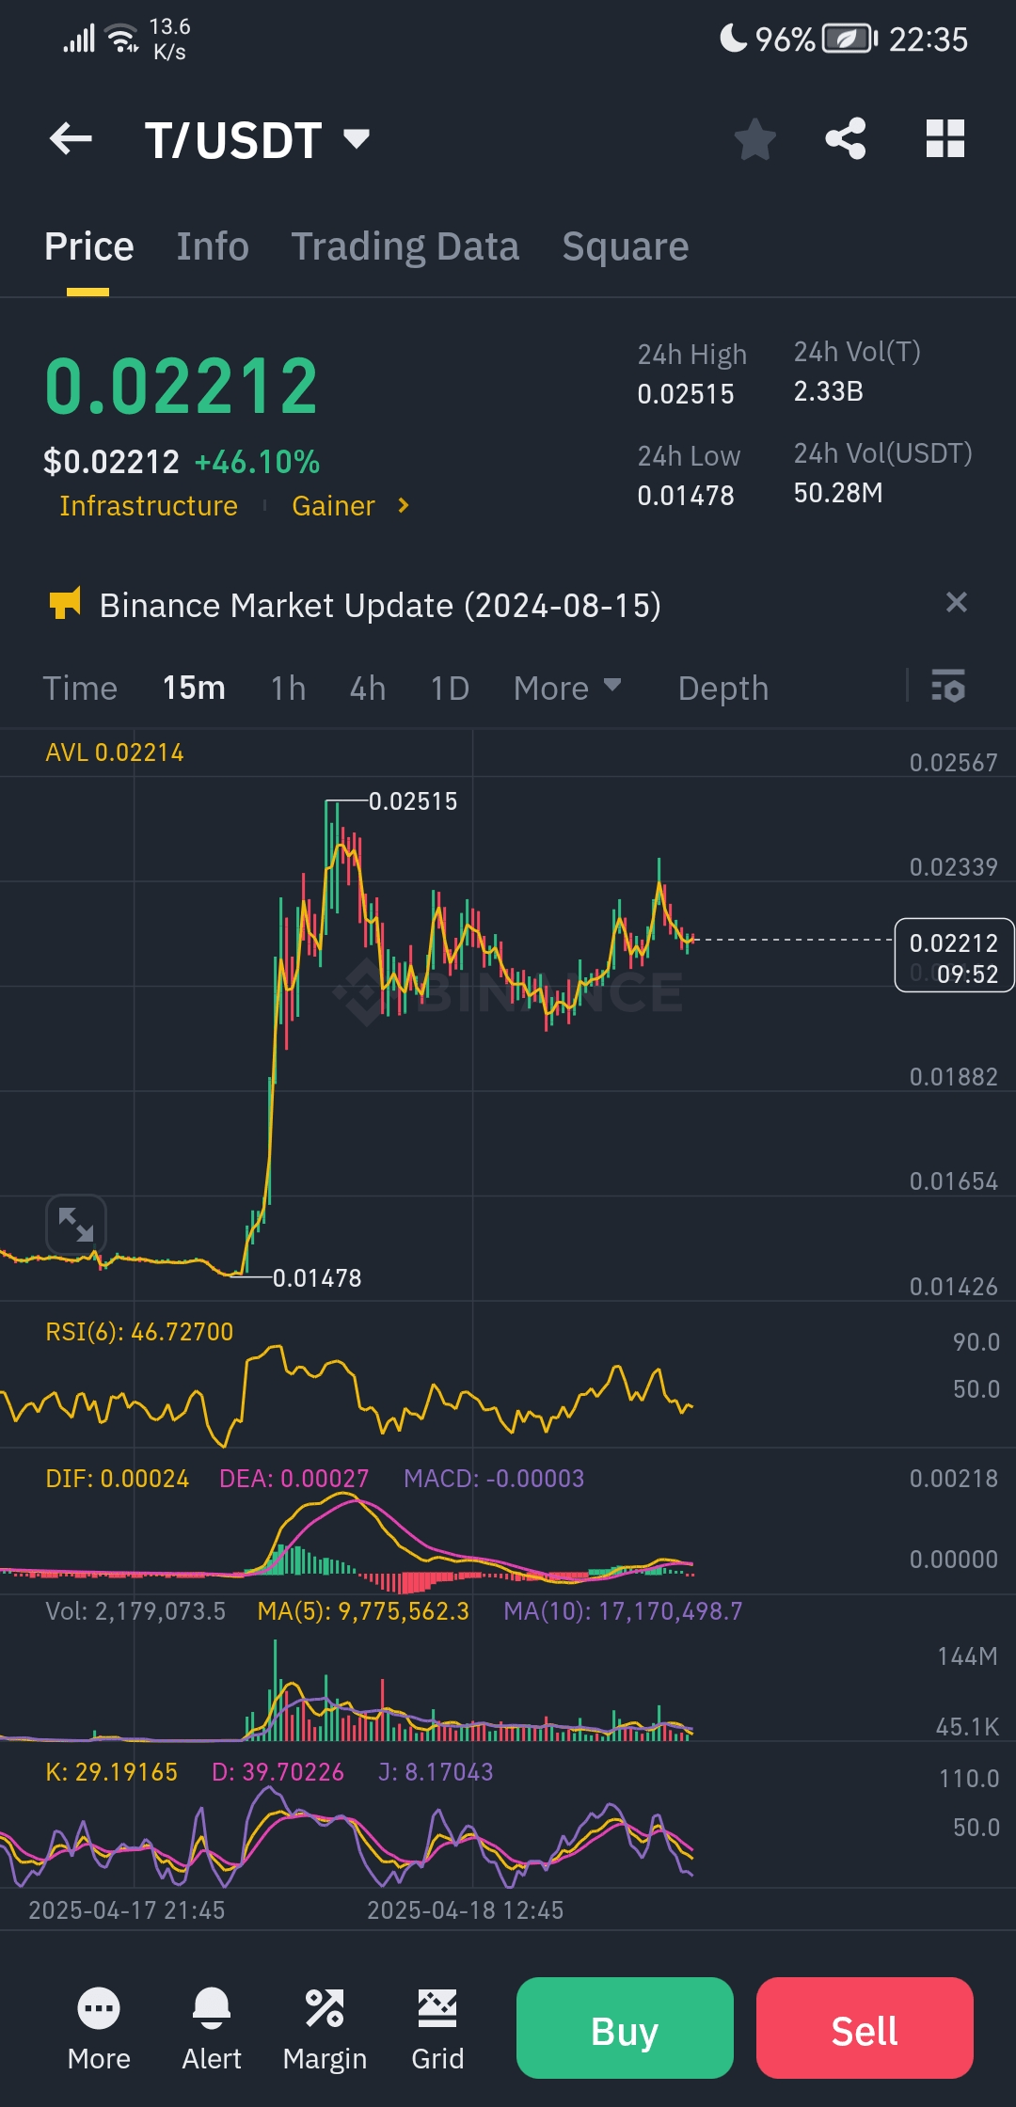Open the four-square grid layout icon
Image resolution: width=1016 pixels, height=2107 pixels.
(x=945, y=139)
